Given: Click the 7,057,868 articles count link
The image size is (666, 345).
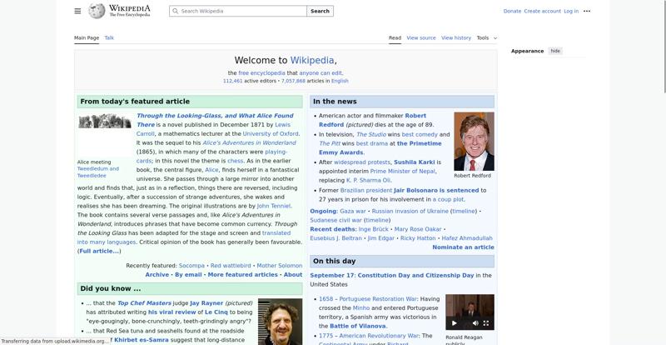Looking at the screenshot, I should tap(293, 81).
